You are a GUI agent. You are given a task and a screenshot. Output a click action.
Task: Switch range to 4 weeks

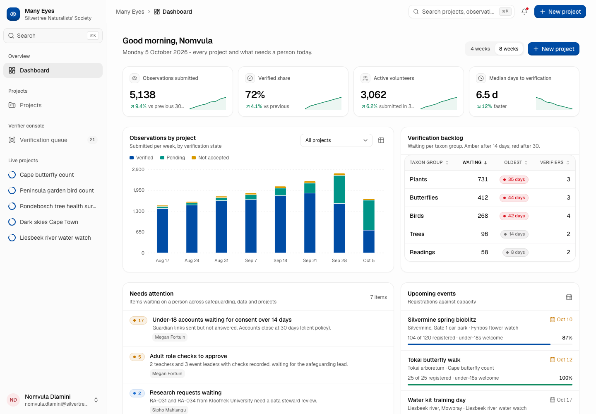click(x=480, y=49)
